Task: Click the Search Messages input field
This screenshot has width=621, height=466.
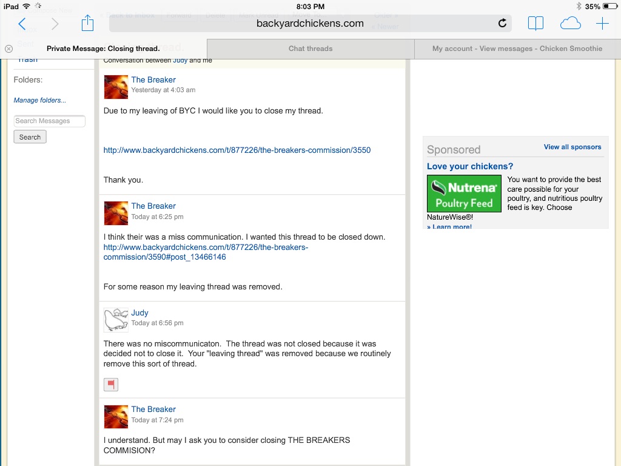Action: coord(49,121)
